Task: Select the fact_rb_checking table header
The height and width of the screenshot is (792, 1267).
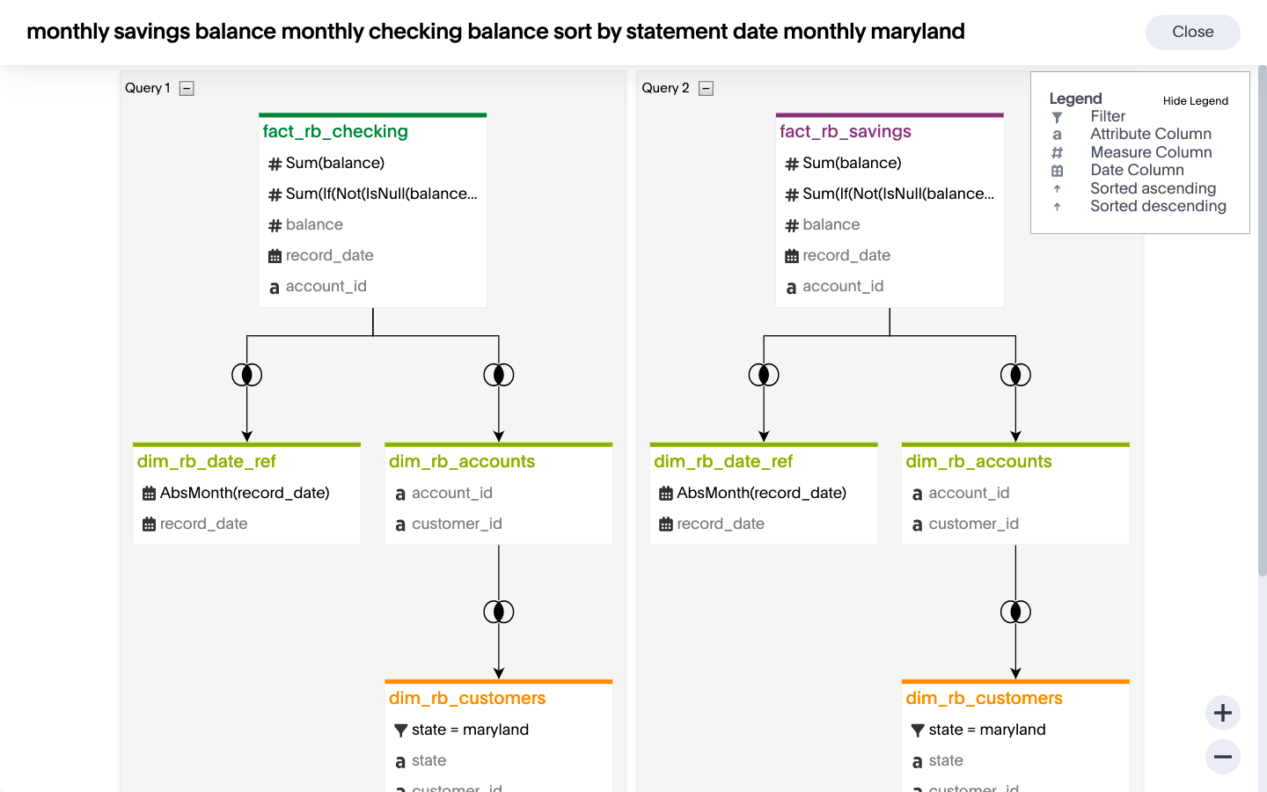Action: [335, 131]
